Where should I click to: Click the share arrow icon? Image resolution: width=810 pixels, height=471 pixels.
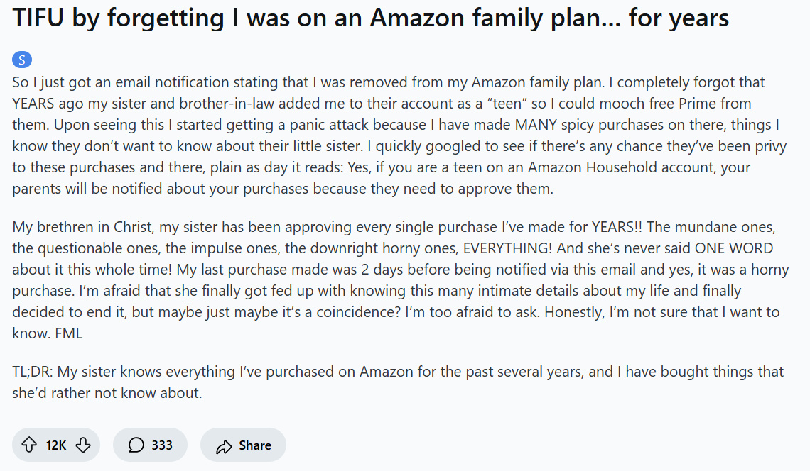click(x=225, y=445)
